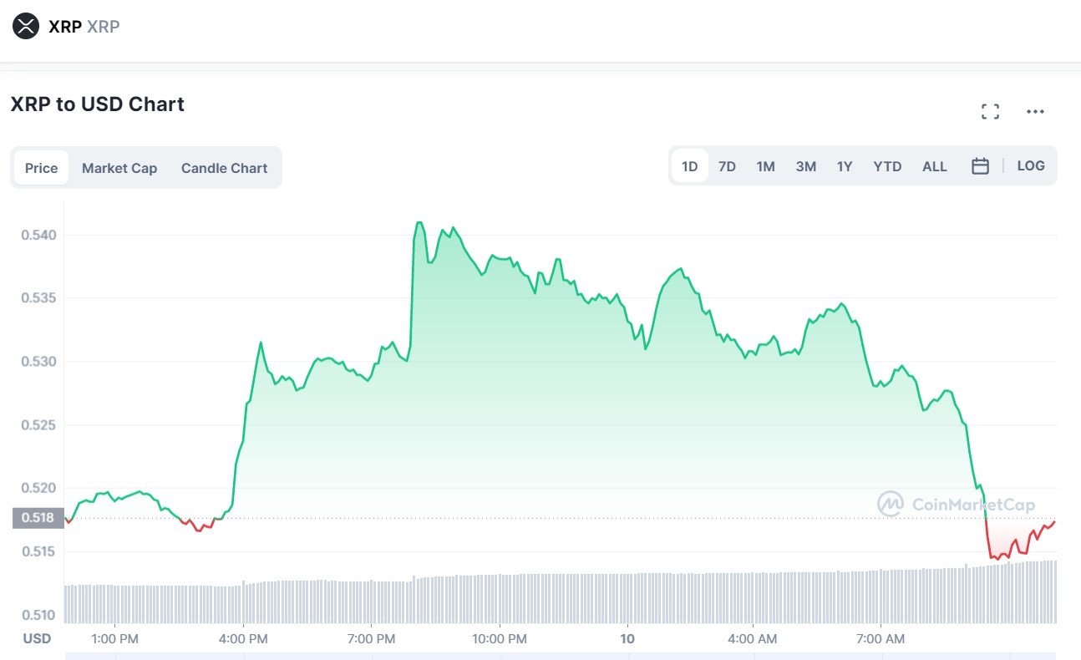The width and height of the screenshot is (1081, 660).
Task: Click the 7:00 PM time axis label
Action: pyautogui.click(x=371, y=639)
